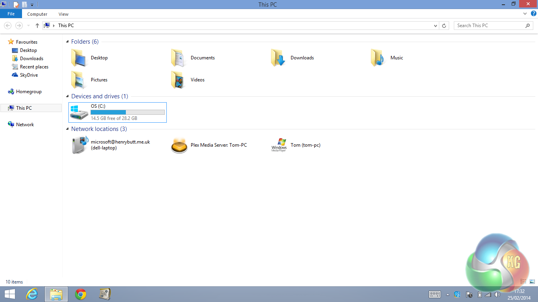Image resolution: width=538 pixels, height=302 pixels.
Task: Open Internet Explorer from the taskbar
Action: click(32, 294)
